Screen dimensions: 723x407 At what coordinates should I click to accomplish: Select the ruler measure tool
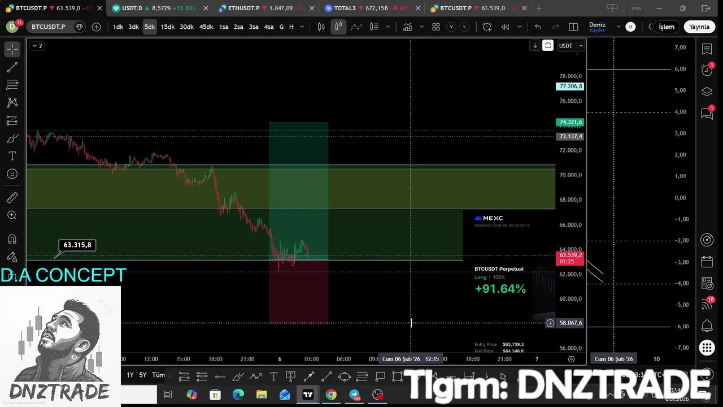[12, 197]
